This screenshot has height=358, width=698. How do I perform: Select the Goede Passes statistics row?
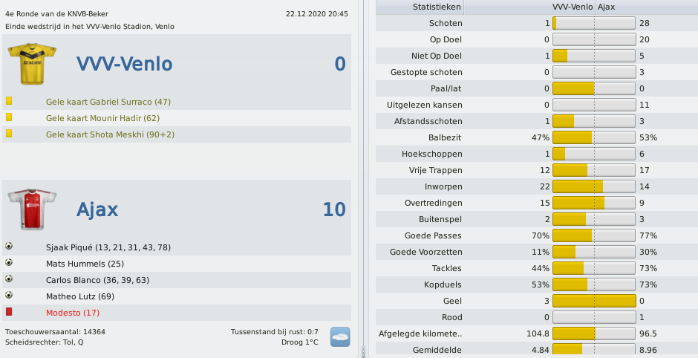click(x=537, y=235)
